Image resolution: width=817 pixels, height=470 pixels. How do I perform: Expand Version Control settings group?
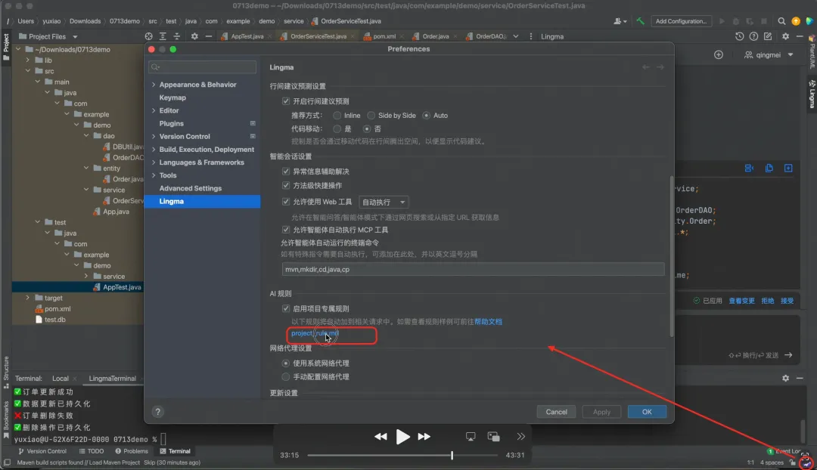point(154,136)
